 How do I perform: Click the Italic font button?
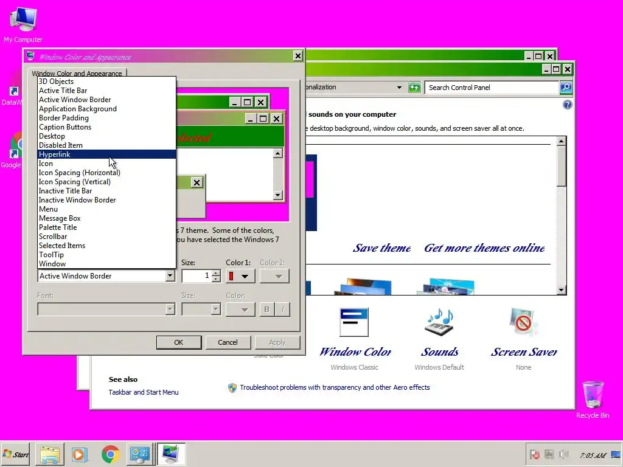point(282,310)
